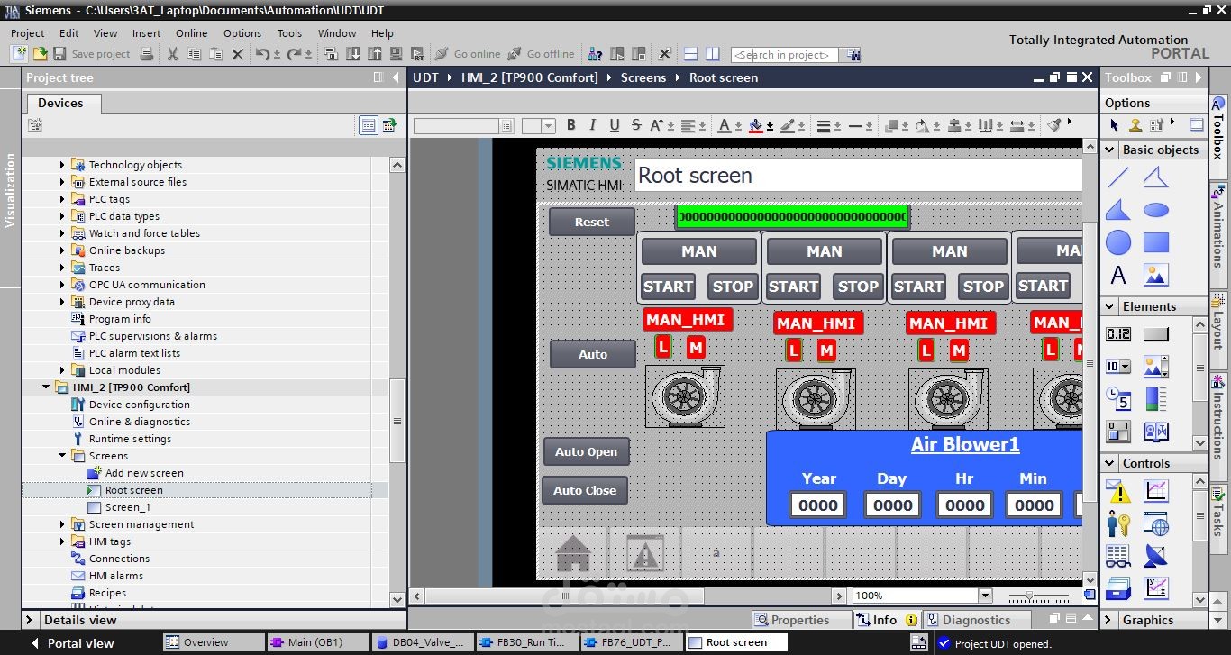Select the Switch element

(1118, 432)
